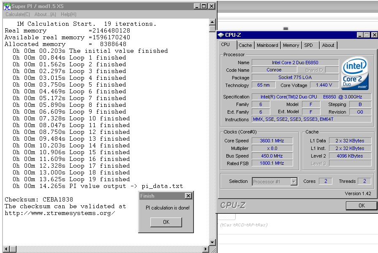This screenshot has height=253, width=378.
Task: Click the Cores count field
Action: click(x=326, y=181)
